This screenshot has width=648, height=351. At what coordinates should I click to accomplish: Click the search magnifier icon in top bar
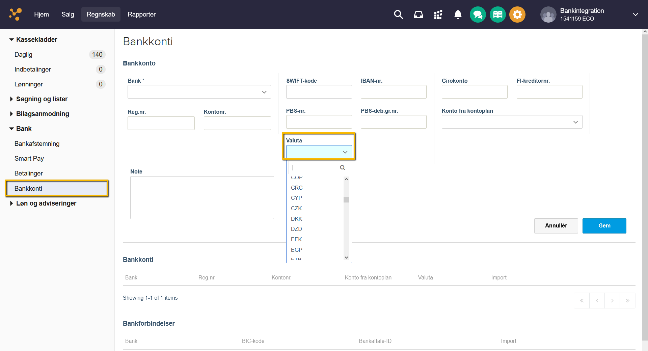point(399,15)
